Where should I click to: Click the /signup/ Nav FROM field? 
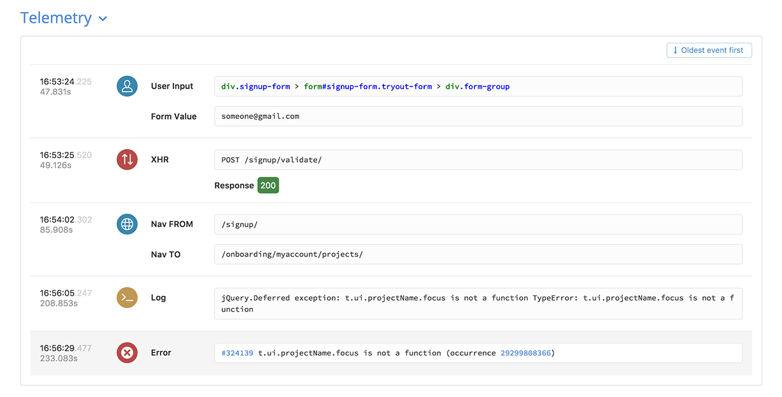point(478,225)
